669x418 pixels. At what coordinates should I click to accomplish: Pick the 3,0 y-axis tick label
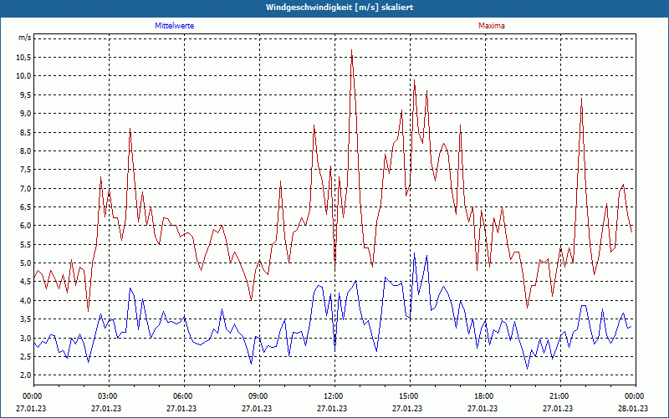pos(25,339)
